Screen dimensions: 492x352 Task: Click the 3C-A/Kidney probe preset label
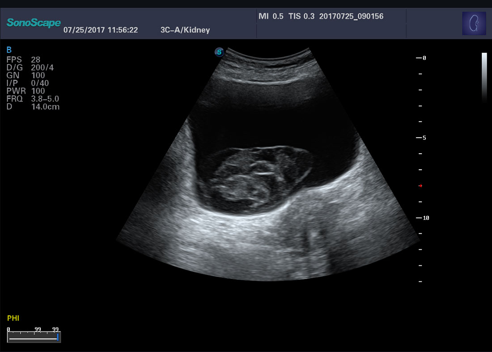click(185, 30)
